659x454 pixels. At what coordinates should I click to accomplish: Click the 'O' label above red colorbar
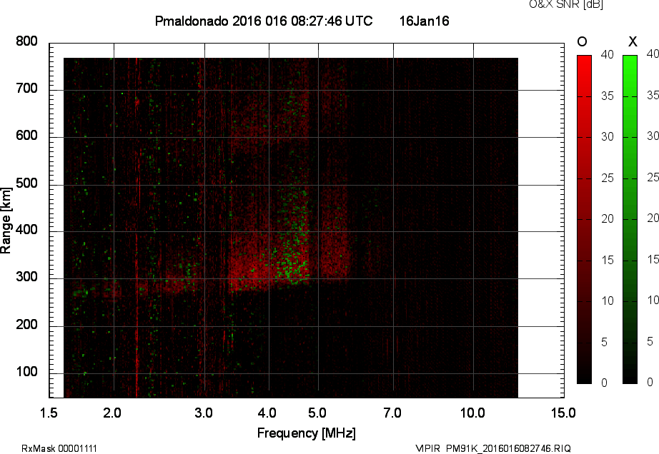coord(582,41)
